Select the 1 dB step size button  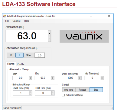coord(19,55)
